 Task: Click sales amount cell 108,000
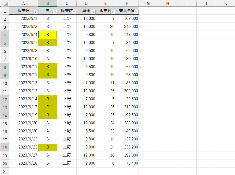(x=127, y=18)
